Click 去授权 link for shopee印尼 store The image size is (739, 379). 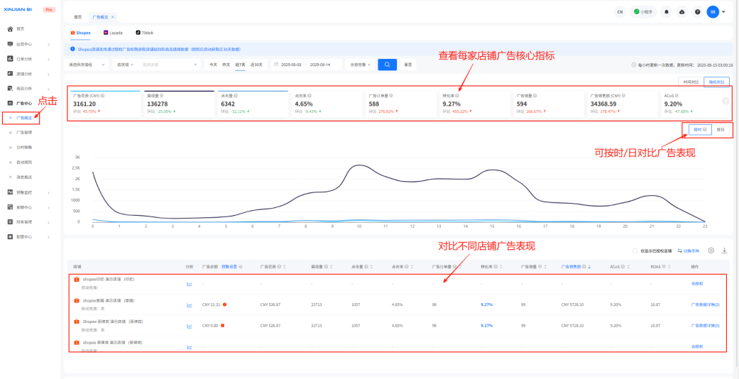point(696,284)
